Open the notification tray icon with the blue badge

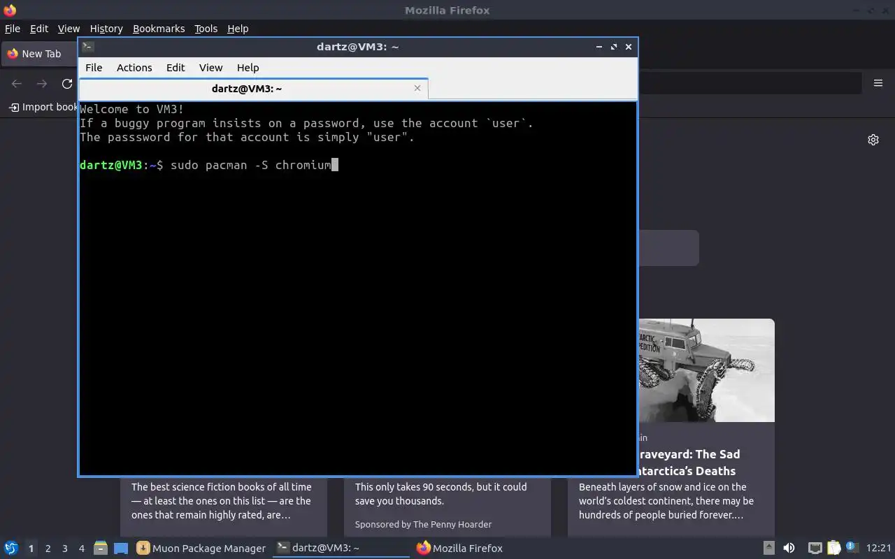click(852, 548)
